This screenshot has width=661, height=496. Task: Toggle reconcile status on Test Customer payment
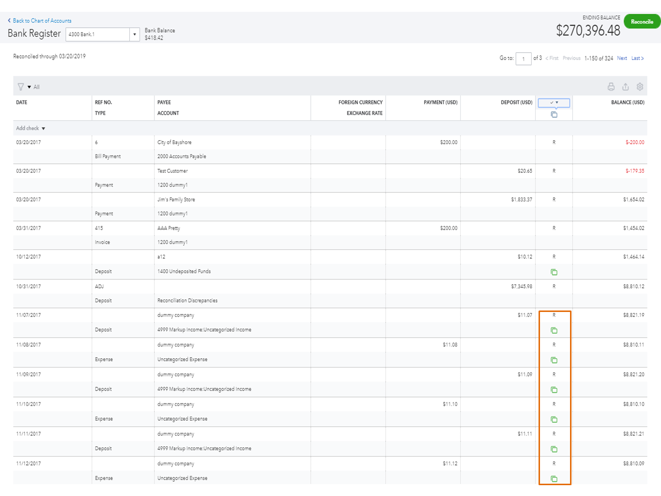pyautogui.click(x=554, y=170)
